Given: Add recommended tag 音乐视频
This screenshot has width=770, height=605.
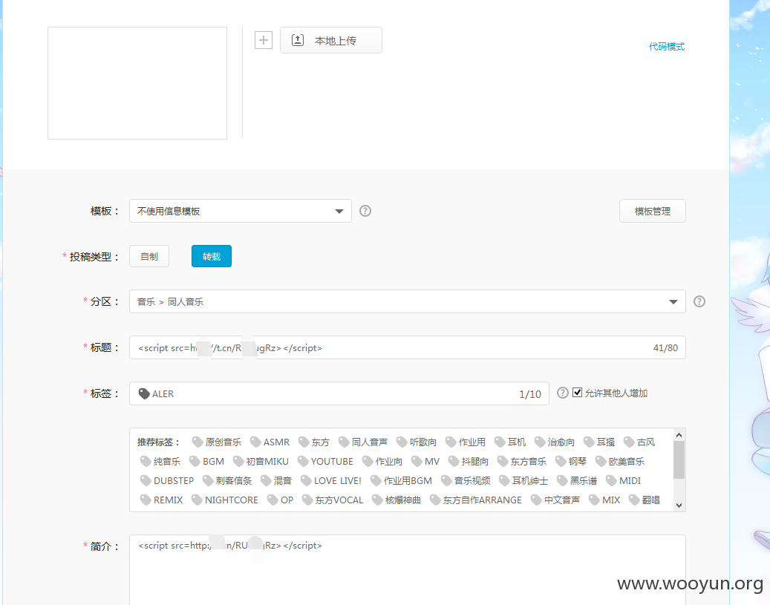Looking at the screenshot, I should point(466,480).
